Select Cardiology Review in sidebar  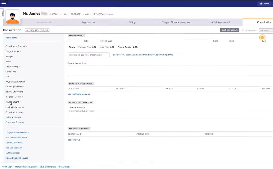click(14, 86)
